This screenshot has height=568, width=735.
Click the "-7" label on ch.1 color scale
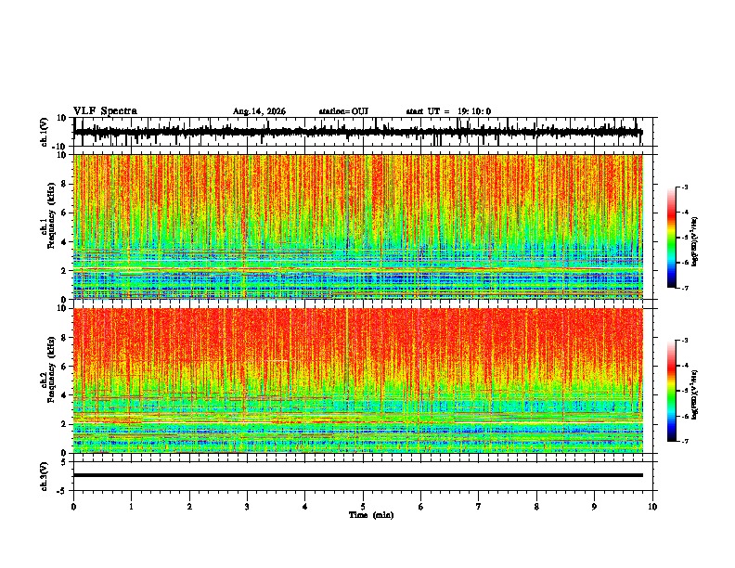pyautogui.click(x=685, y=288)
